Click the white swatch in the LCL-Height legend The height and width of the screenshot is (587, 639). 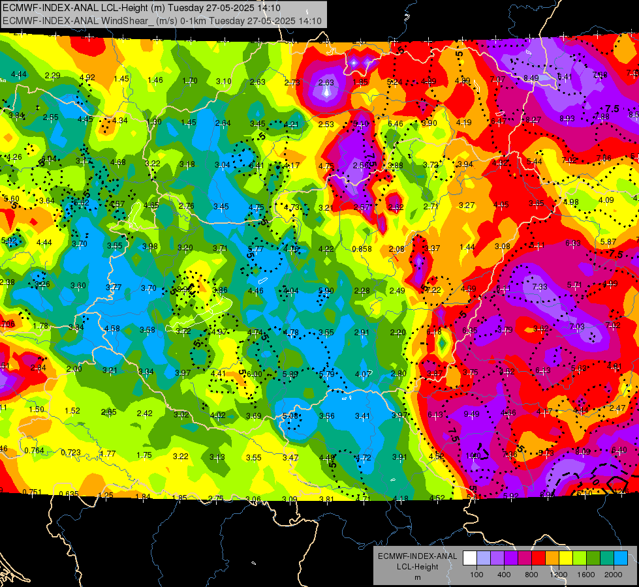[x=470, y=558]
